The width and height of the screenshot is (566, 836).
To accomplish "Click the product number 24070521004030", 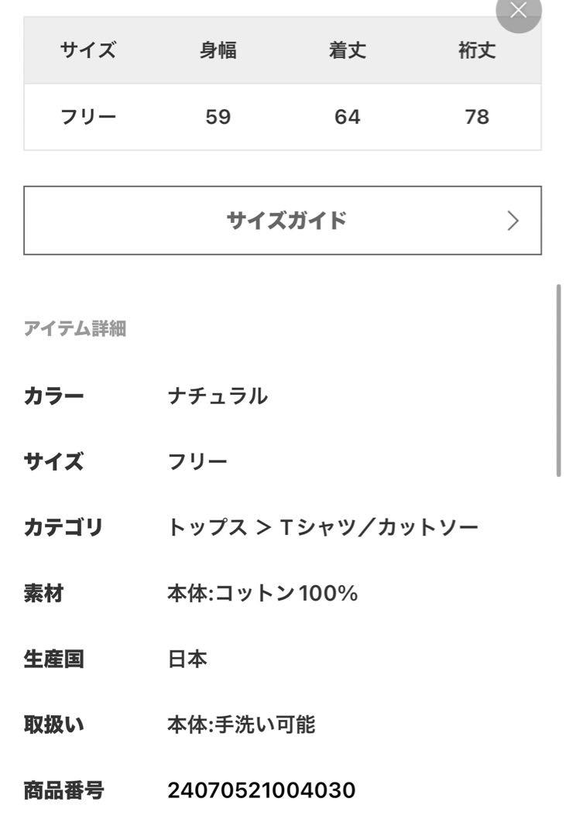I will [262, 790].
